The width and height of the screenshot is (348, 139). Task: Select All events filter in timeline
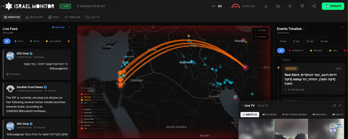[x=281, y=51]
